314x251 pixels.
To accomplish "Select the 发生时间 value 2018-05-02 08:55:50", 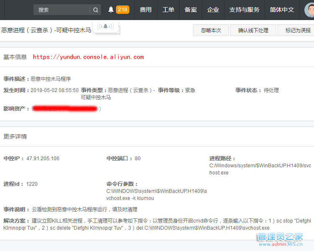I will tap(54, 90).
